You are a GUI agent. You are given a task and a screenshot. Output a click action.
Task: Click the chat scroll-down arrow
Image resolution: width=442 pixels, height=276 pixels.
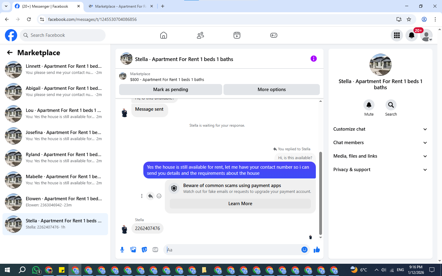[x=320, y=238]
